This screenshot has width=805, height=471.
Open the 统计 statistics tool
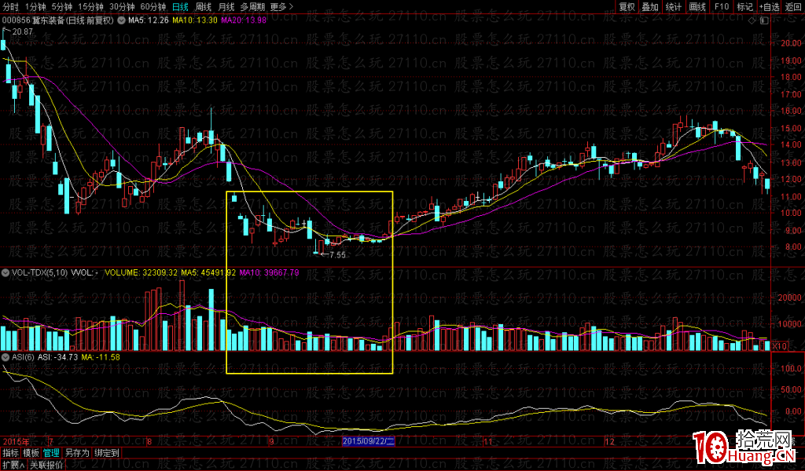(x=674, y=7)
